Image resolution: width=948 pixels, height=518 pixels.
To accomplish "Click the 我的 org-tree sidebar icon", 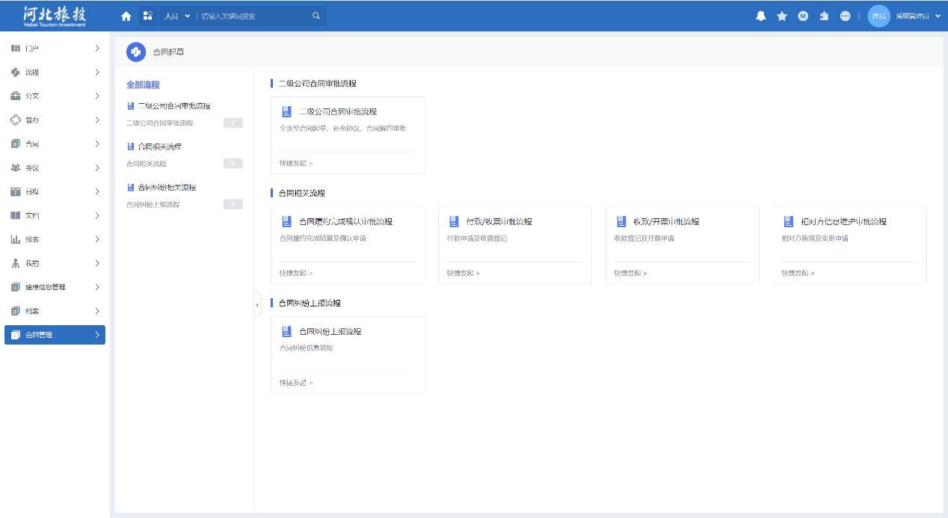I will 16,264.
